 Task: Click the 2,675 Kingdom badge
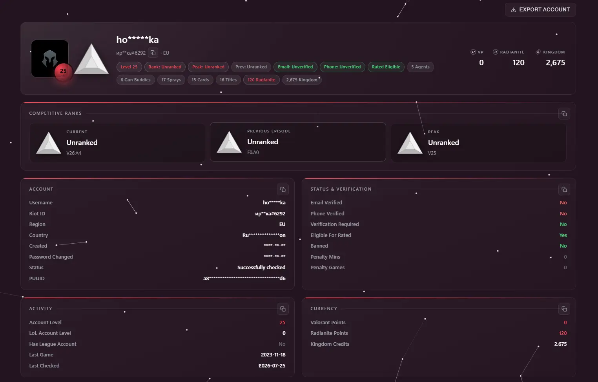pos(302,80)
